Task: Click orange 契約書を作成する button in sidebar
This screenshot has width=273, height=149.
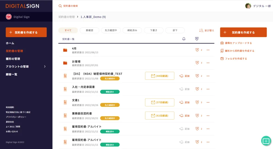Action: point(26,32)
